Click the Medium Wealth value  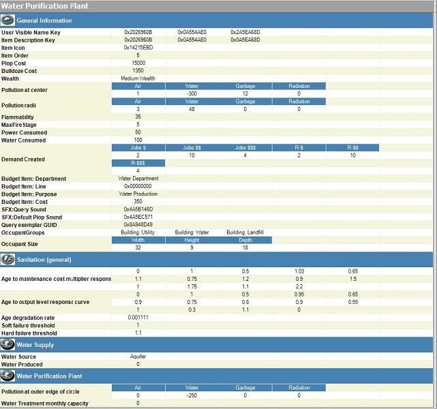click(x=138, y=78)
